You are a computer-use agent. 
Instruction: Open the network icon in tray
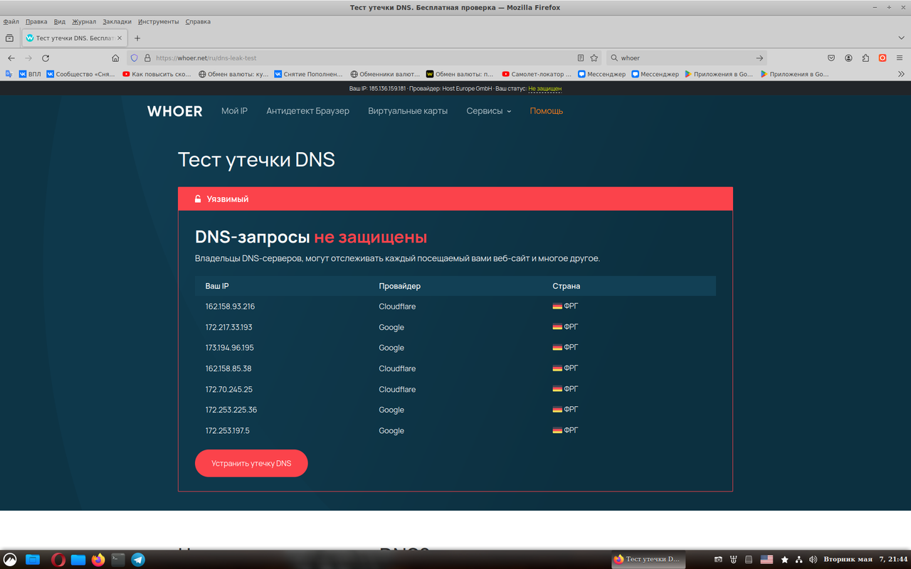tap(799, 560)
